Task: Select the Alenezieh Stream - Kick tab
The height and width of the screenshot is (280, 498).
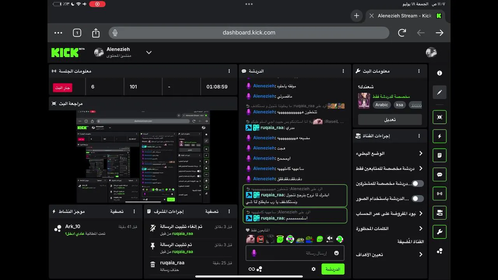Action: coord(405,16)
